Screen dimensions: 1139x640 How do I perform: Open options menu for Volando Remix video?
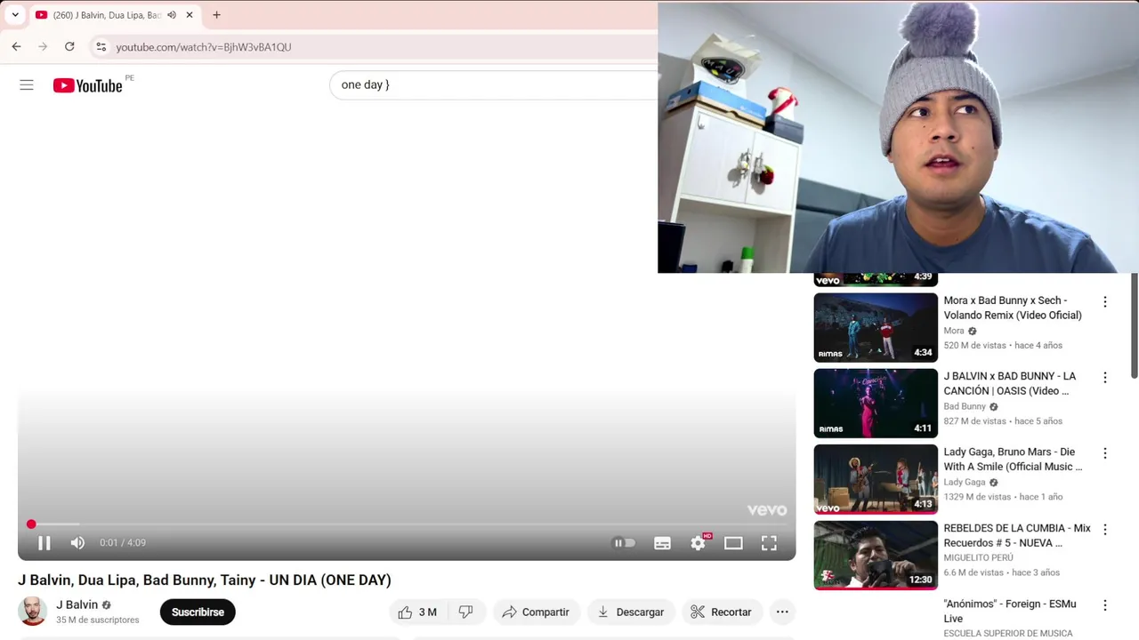click(1105, 302)
